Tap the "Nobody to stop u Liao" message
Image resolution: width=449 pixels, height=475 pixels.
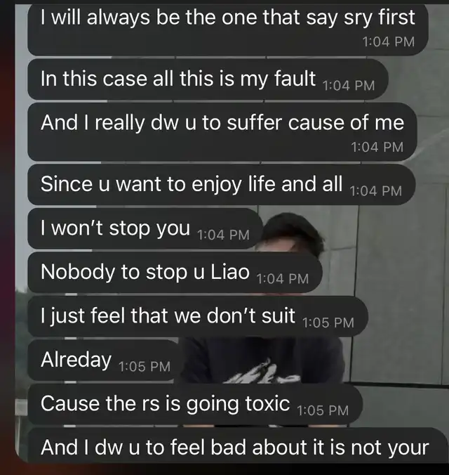click(175, 273)
